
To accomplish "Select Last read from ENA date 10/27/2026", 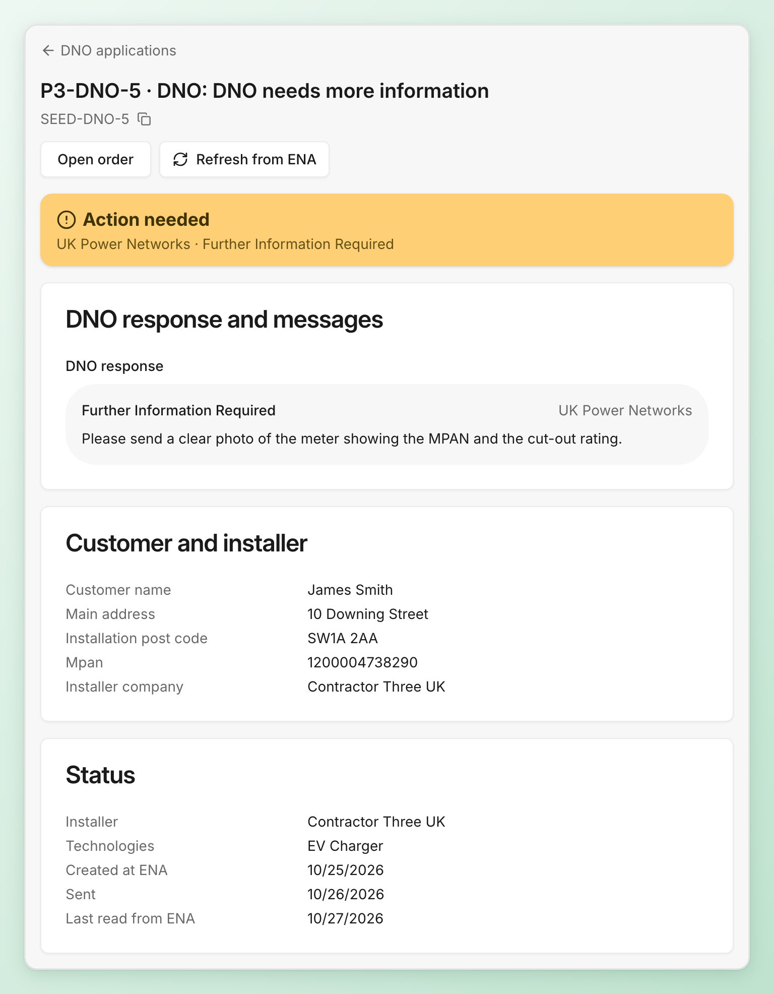I will (345, 918).
